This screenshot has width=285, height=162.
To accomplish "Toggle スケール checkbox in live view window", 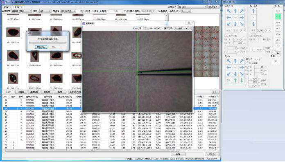I will click(x=145, y=28).
